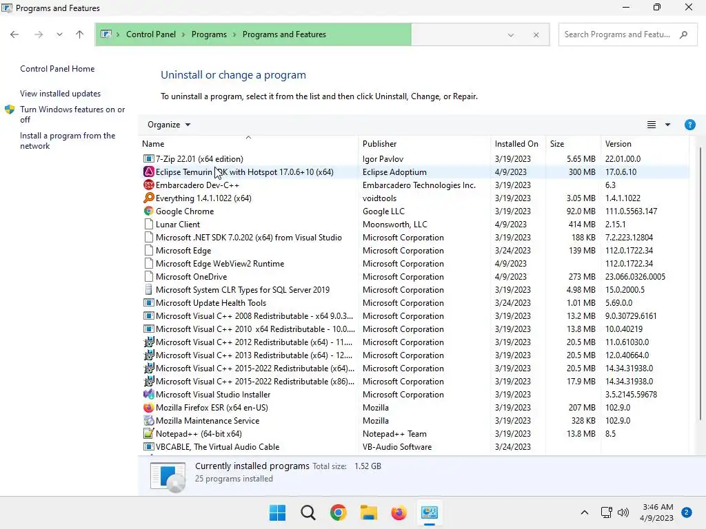Click the SQL Server CLR Types icon

pyautogui.click(x=148, y=290)
